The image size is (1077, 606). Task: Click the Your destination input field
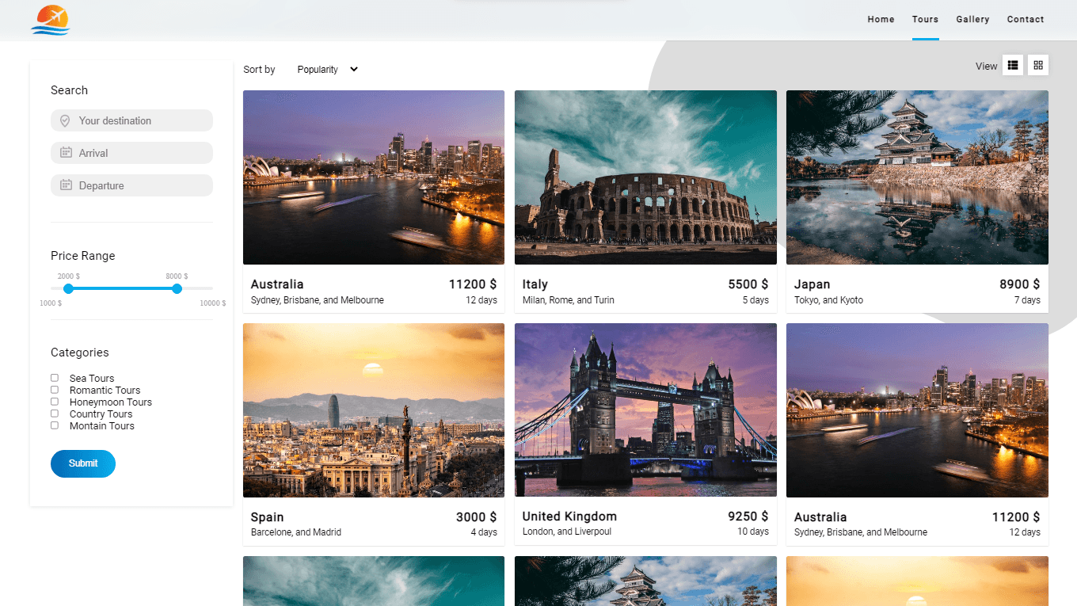coord(139,121)
